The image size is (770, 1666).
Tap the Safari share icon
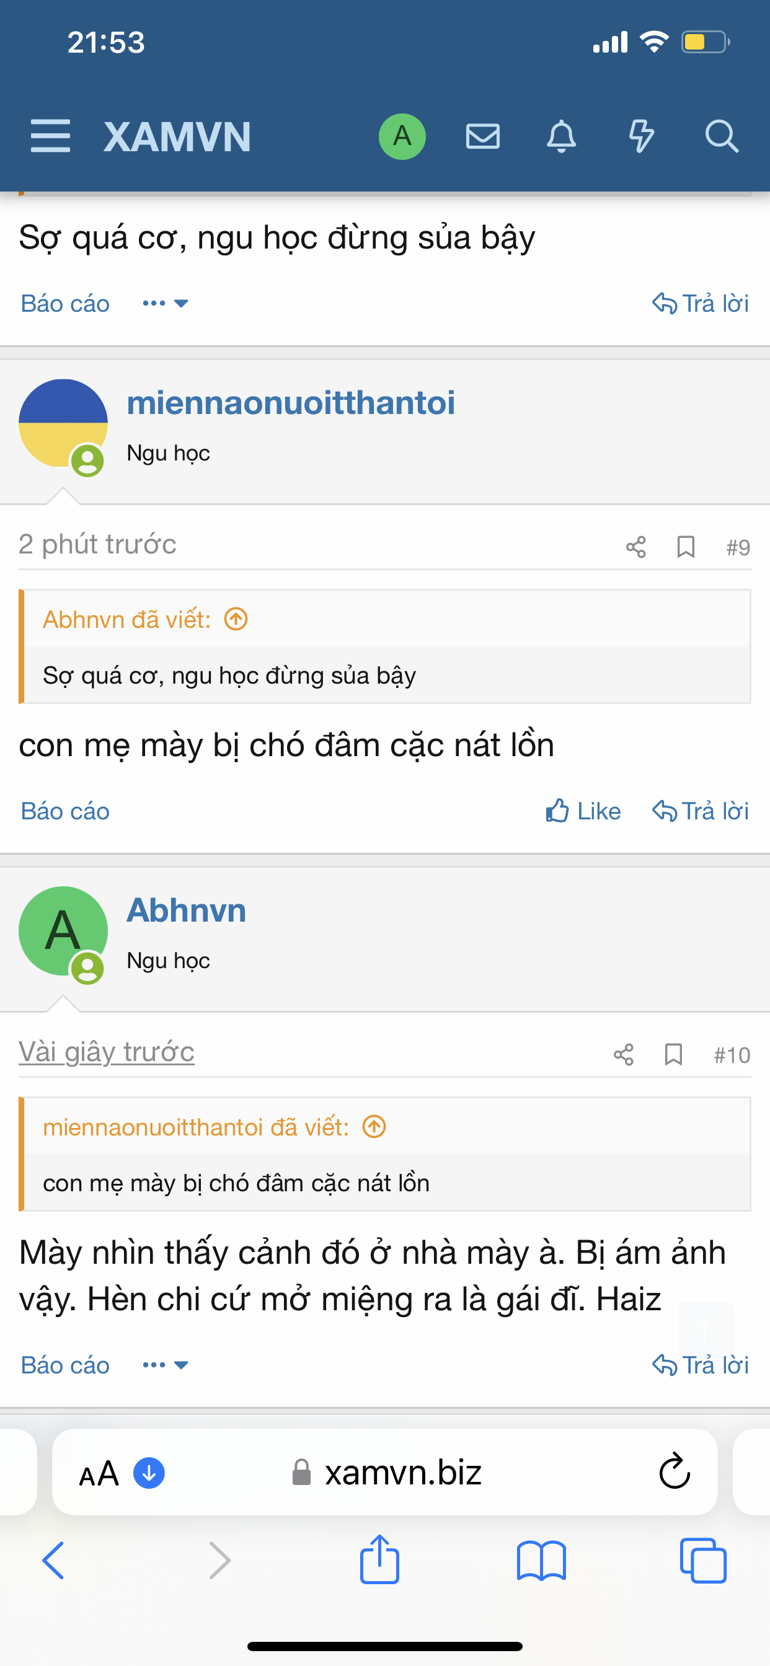click(x=379, y=1560)
